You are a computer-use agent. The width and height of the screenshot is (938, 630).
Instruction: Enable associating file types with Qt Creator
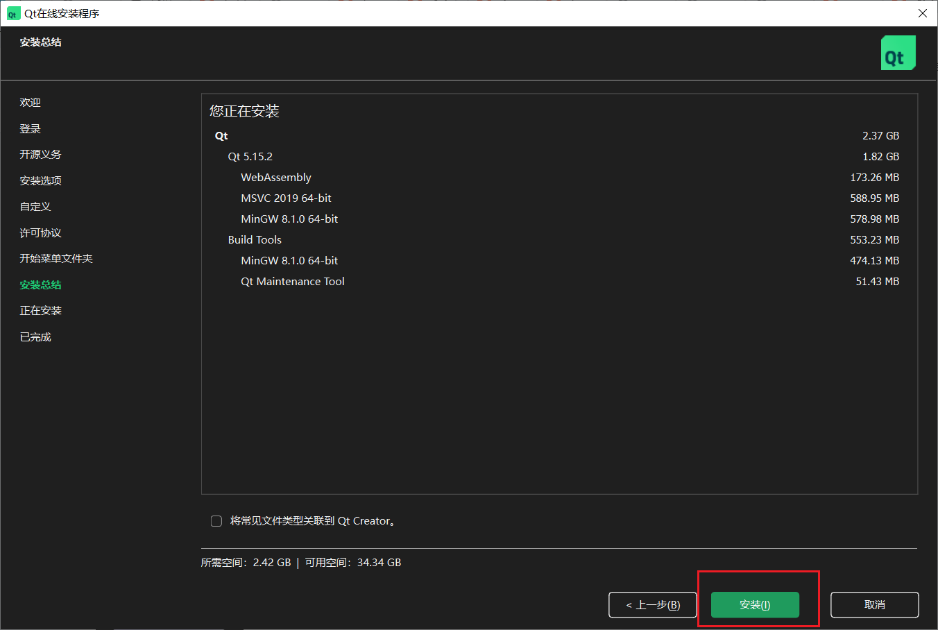click(216, 521)
